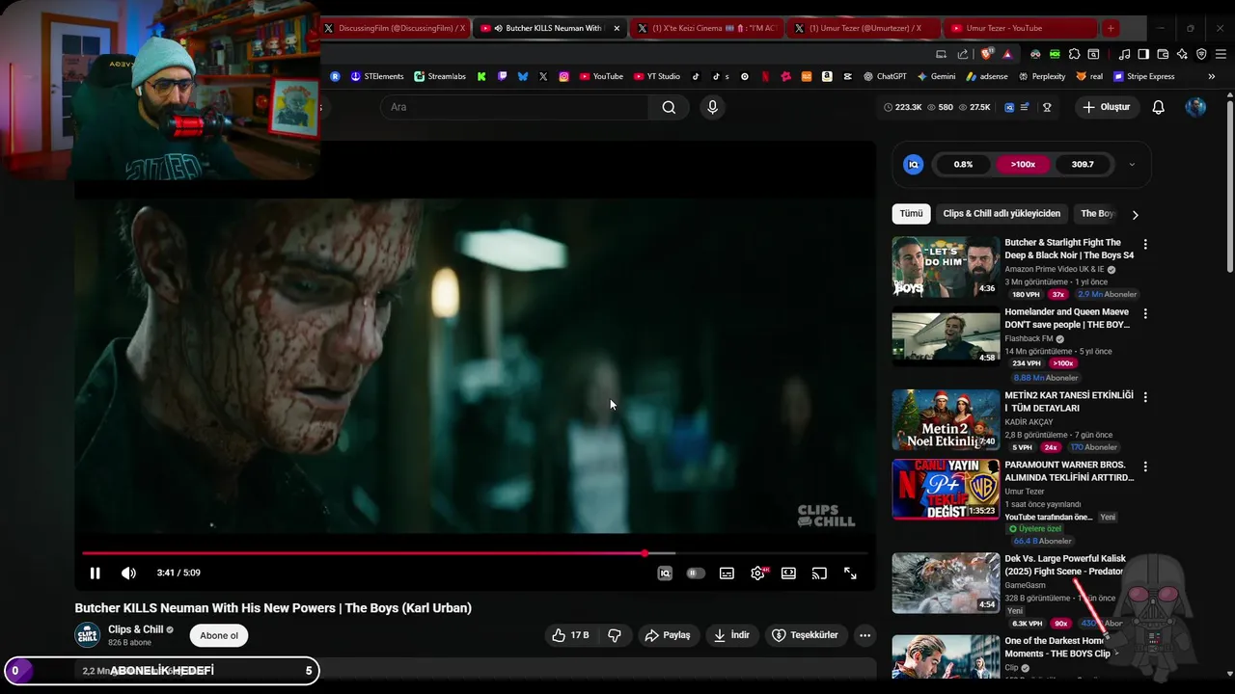Show more filter chips with arrow
Screen dimensions: 1235x694
point(1135,215)
